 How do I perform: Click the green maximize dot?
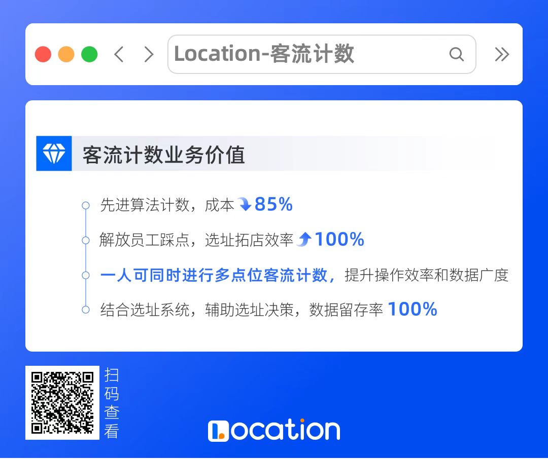click(89, 54)
